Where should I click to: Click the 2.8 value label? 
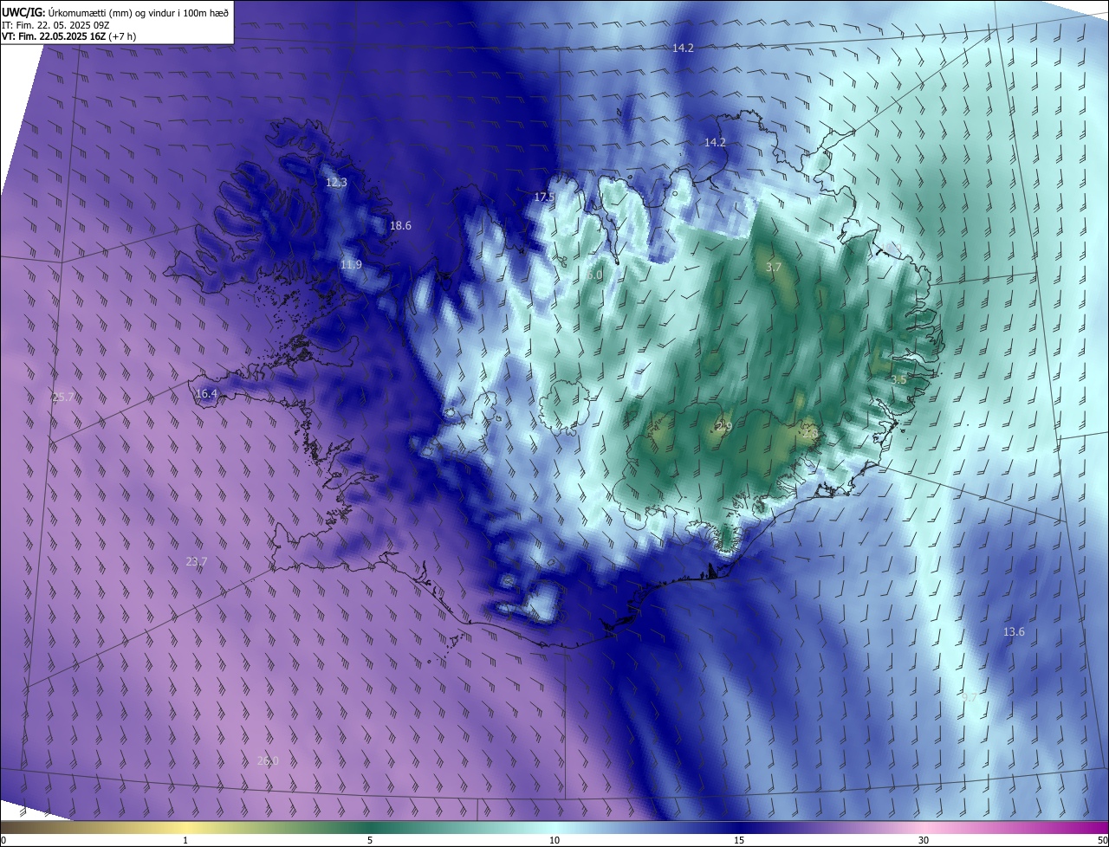810,432
